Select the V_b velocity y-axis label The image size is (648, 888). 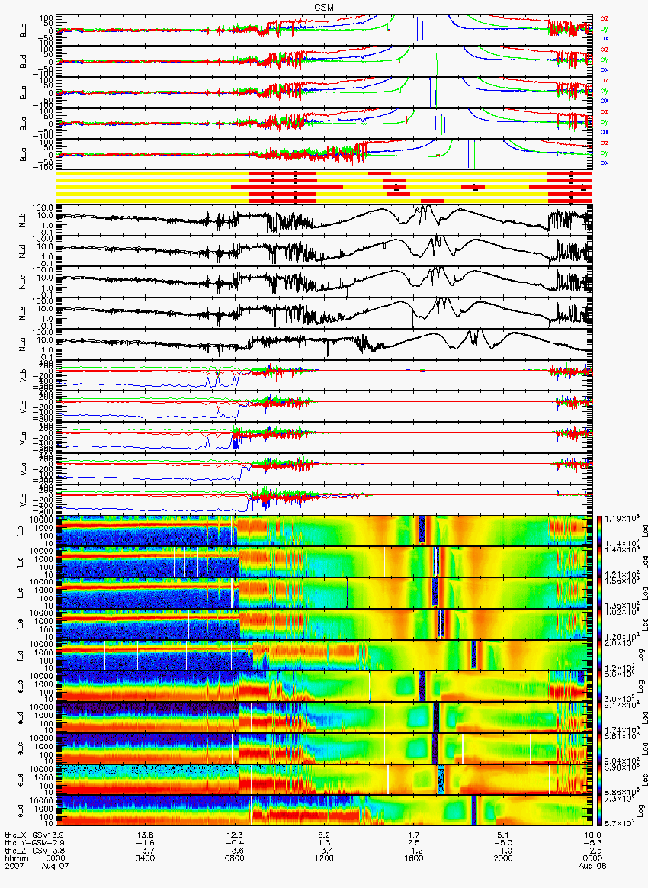[23, 375]
